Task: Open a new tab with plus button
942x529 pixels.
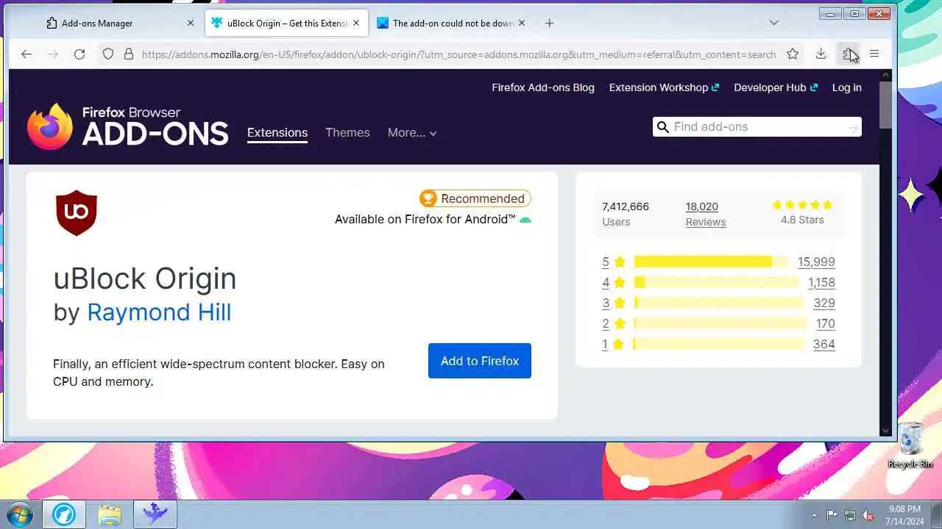Action: pos(549,23)
